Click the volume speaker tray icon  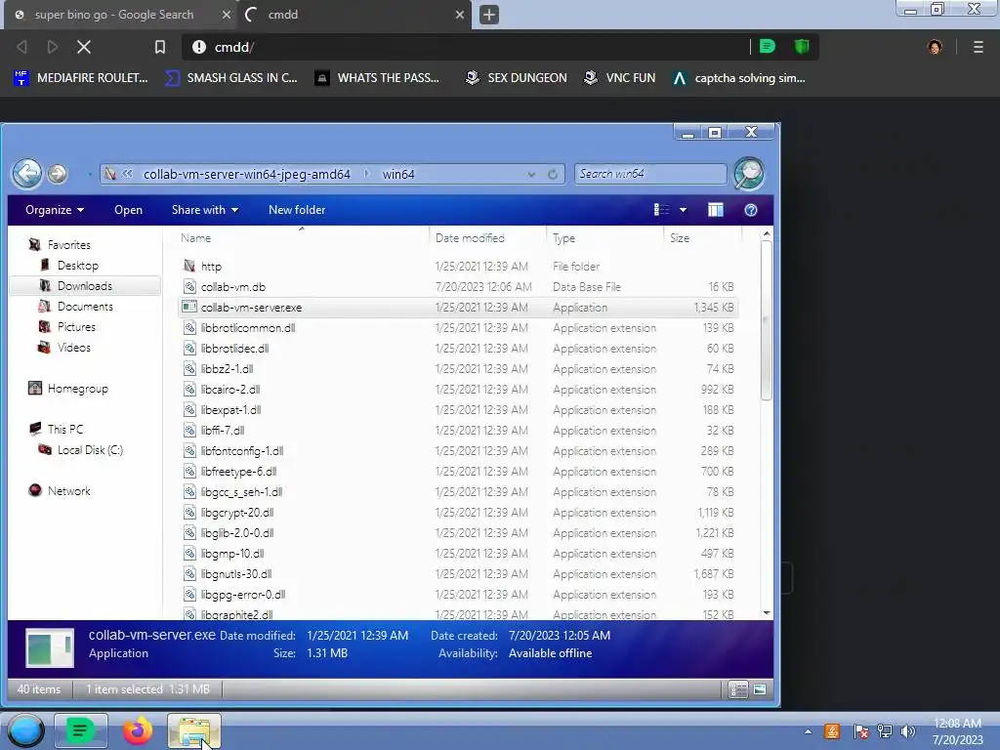coord(907,731)
